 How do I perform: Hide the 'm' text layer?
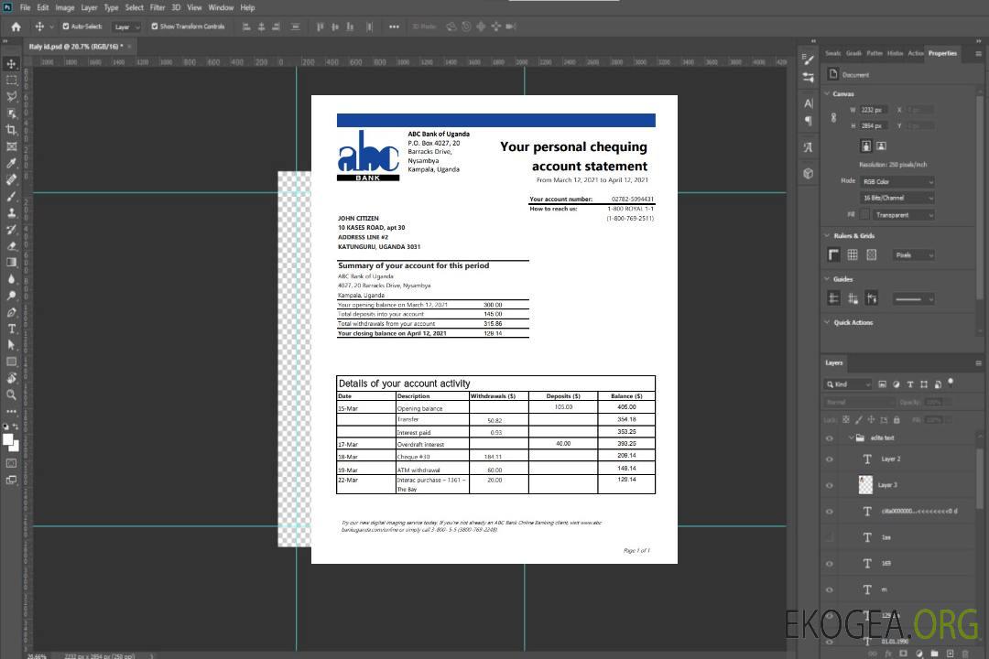[x=830, y=590]
